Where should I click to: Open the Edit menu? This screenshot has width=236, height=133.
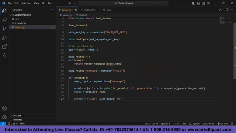point(16,3)
